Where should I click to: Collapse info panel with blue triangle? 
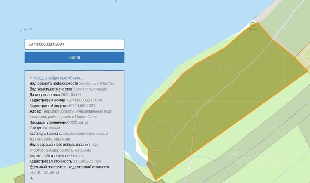point(31,178)
